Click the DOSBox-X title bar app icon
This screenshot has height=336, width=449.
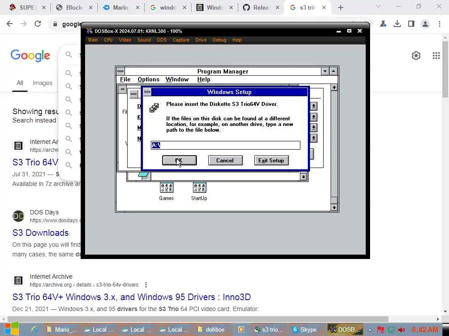(89, 31)
